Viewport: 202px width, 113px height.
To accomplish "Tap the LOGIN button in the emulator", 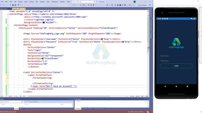I will [x=176, y=66].
